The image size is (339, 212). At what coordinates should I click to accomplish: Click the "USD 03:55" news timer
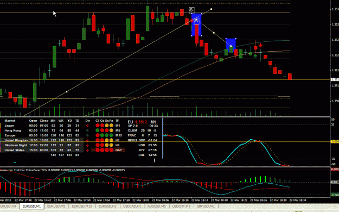tap(148, 145)
